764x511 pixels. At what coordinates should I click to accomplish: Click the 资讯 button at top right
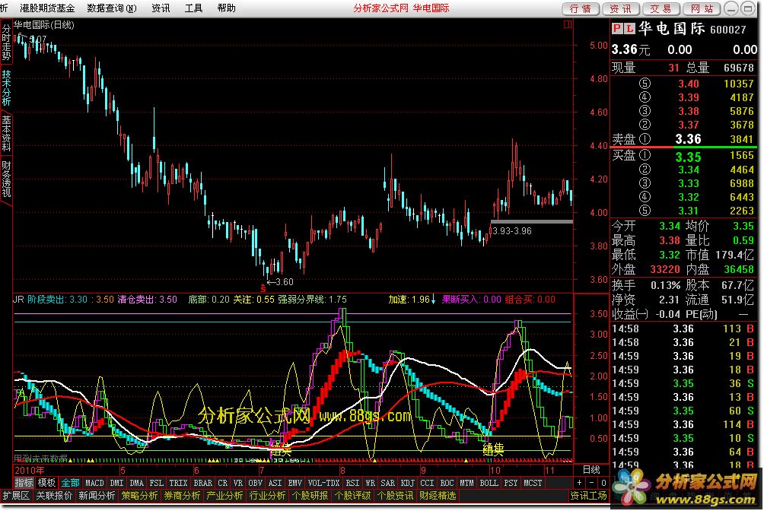tap(621, 8)
